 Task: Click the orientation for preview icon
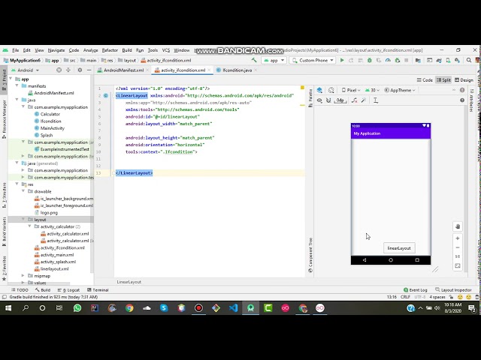click(x=331, y=90)
